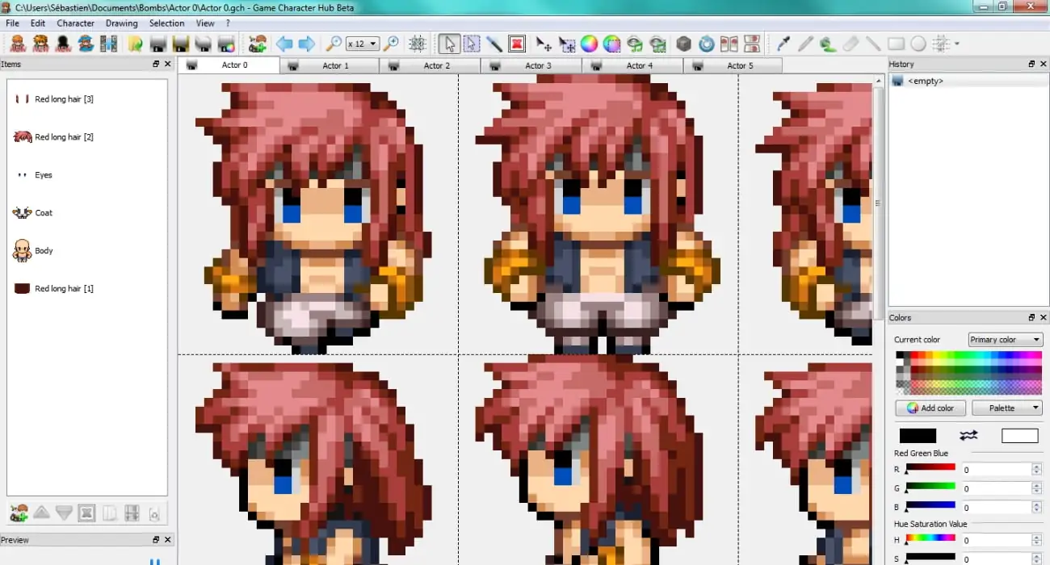Click the Add color button
This screenshot has height=565, width=1050.
(x=930, y=408)
